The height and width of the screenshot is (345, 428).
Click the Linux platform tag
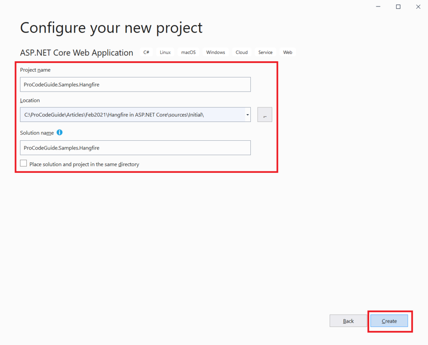tap(165, 53)
